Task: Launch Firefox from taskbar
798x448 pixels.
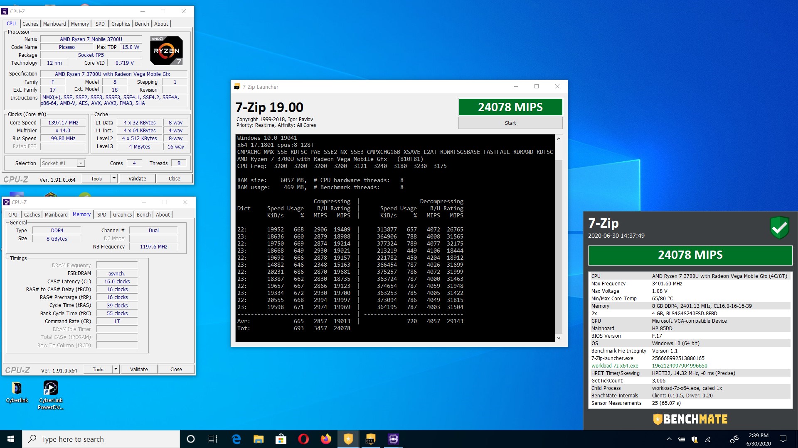Action: [326, 439]
